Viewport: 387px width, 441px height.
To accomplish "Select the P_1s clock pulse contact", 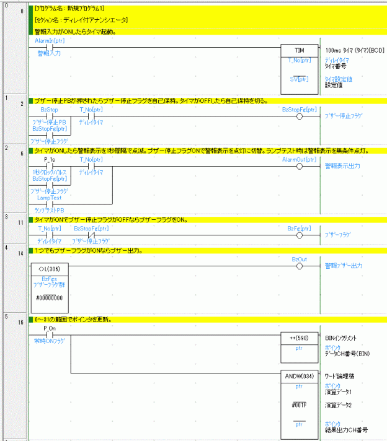I will tap(50, 166).
